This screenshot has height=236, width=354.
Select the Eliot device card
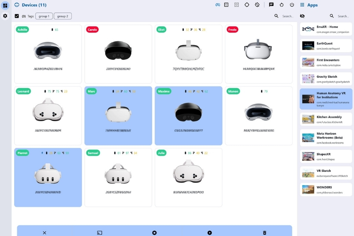(x=188, y=54)
